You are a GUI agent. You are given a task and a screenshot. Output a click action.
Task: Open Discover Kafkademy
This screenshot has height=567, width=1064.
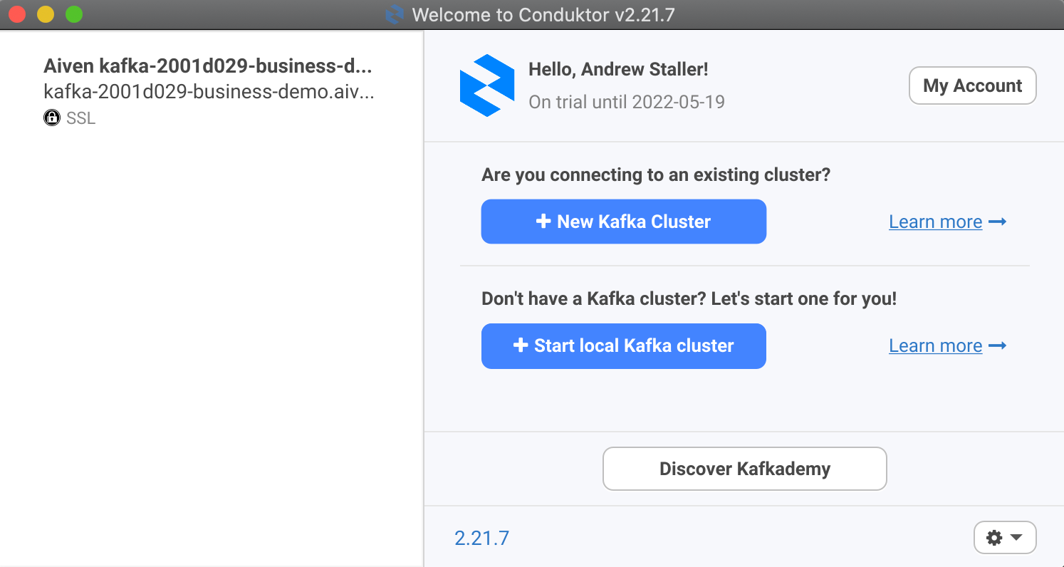click(x=745, y=469)
